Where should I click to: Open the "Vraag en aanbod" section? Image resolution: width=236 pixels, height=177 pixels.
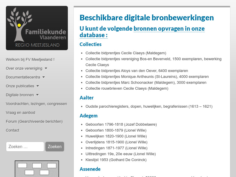(x=20, y=112)
